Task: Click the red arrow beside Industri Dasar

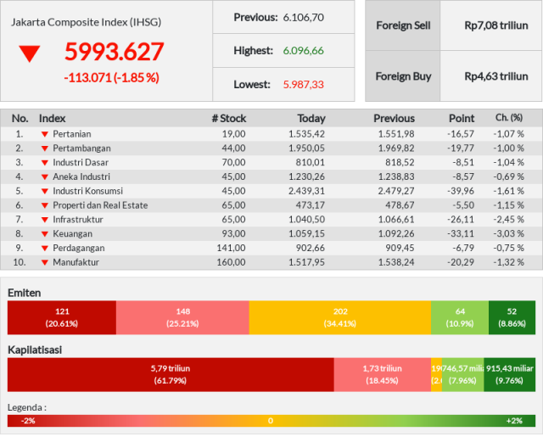Action: (x=45, y=163)
